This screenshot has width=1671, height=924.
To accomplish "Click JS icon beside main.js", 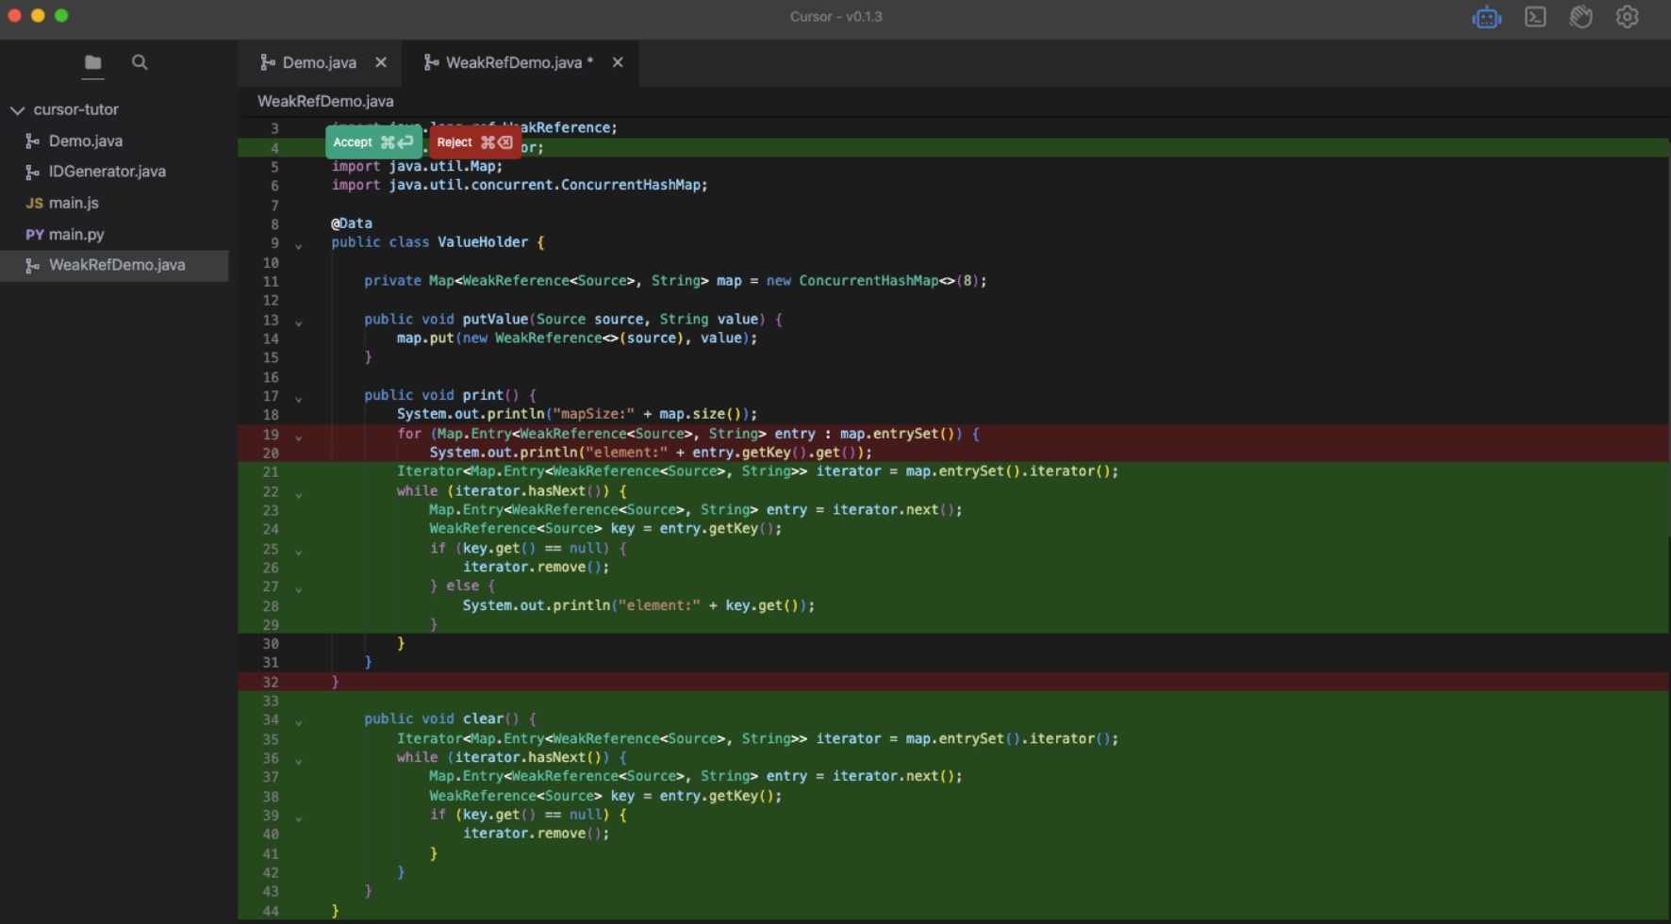I will click(34, 203).
